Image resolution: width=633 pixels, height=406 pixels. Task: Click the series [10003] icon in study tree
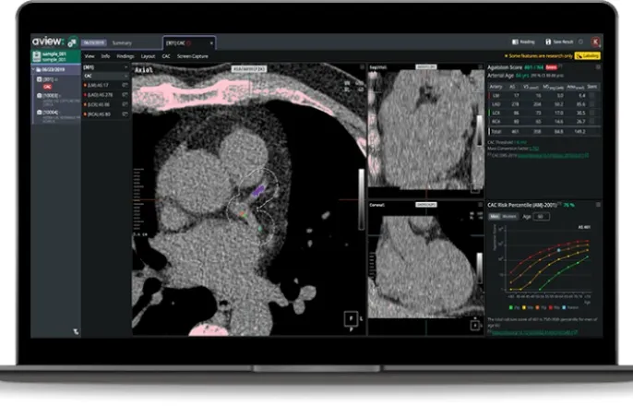(40, 96)
